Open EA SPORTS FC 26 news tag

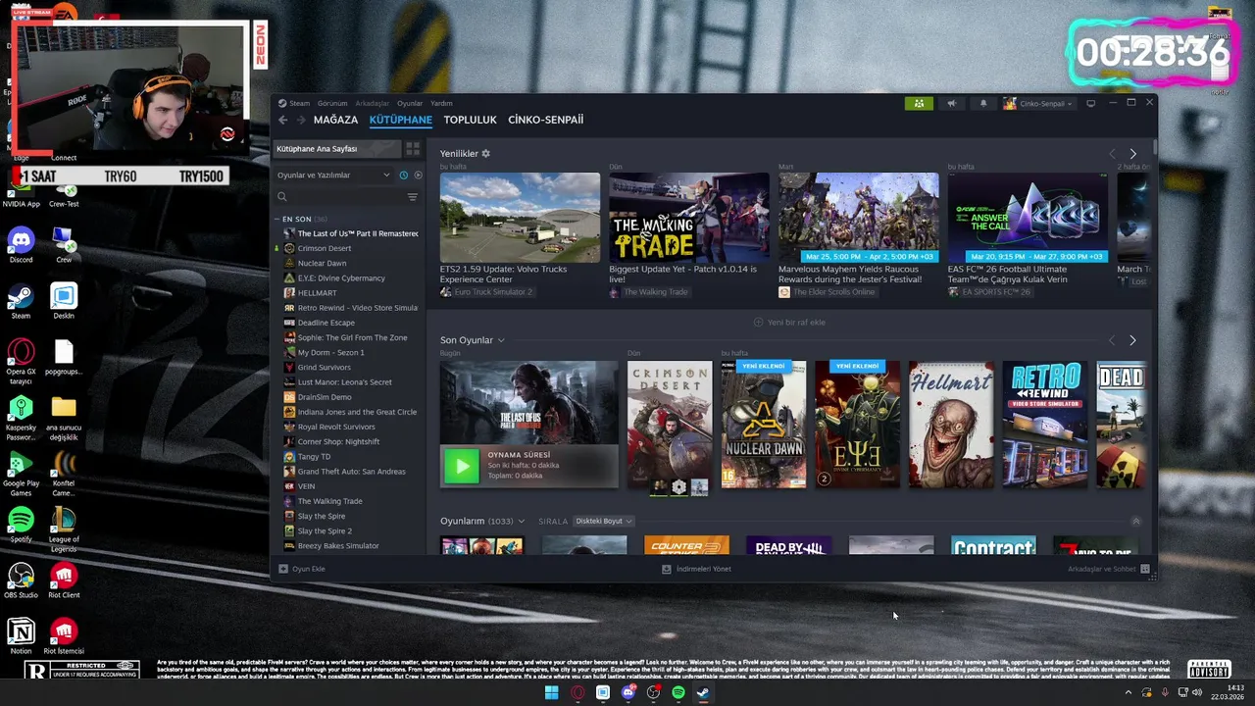[989, 292]
